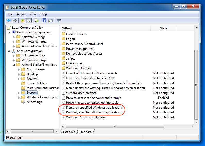Click the Computer Configuration computer icon
The height and width of the screenshot is (146, 205).
pos(14,32)
